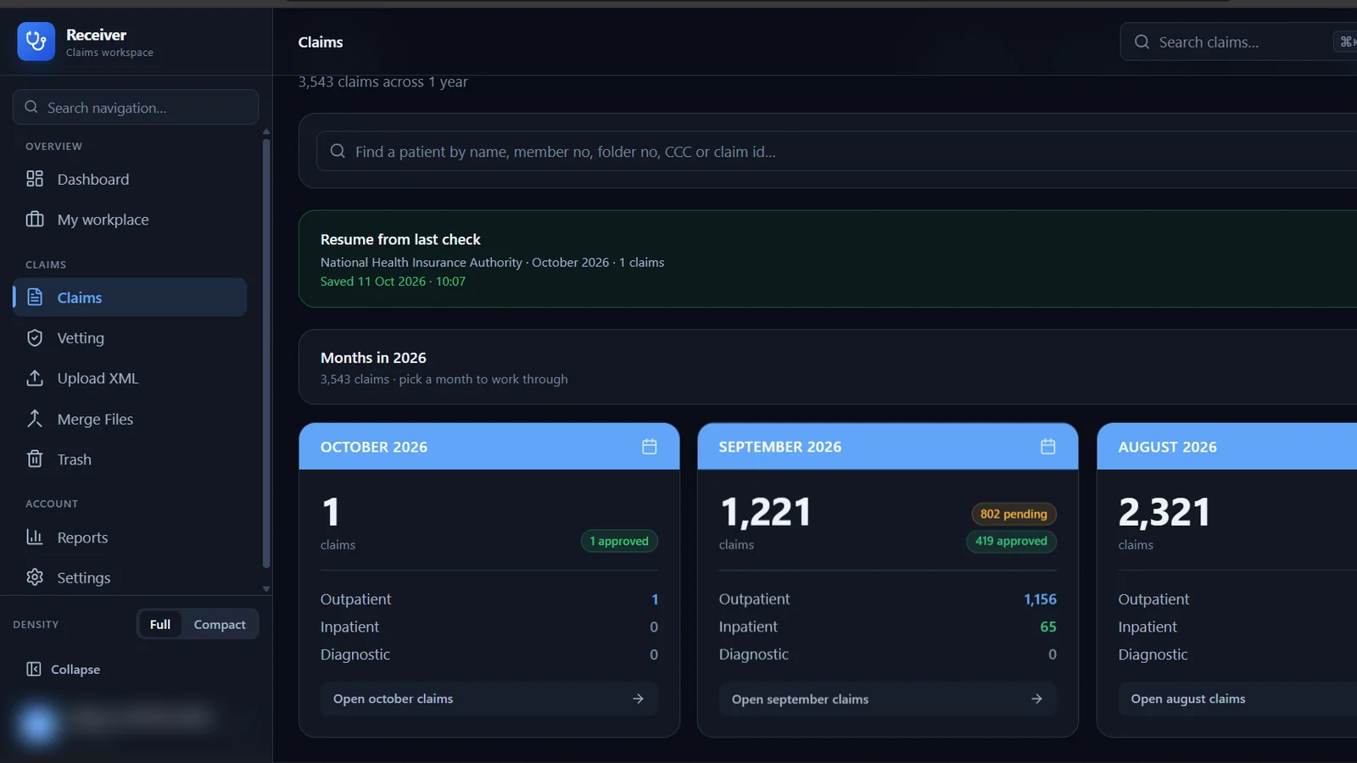Collapse the sidebar via Collapse label
The width and height of the screenshot is (1357, 763).
click(75, 669)
